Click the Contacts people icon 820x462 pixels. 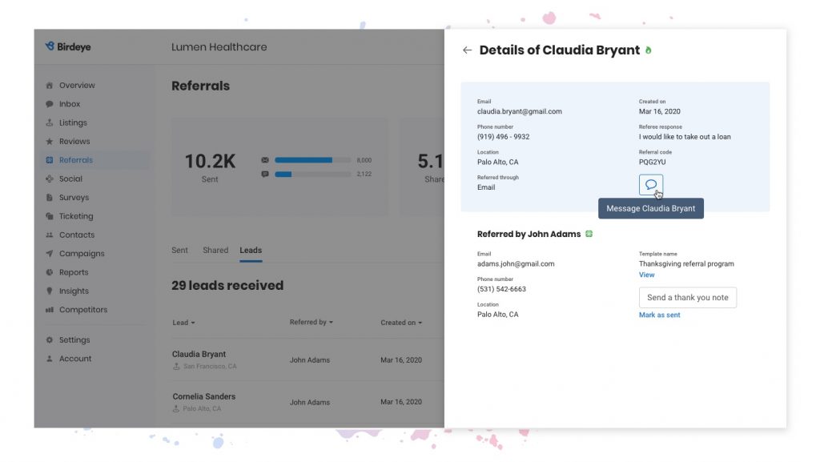[x=49, y=235]
